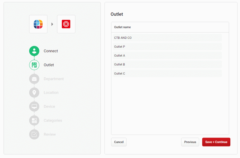
Task: Choose the Outlet A row
Action: [x=167, y=56]
